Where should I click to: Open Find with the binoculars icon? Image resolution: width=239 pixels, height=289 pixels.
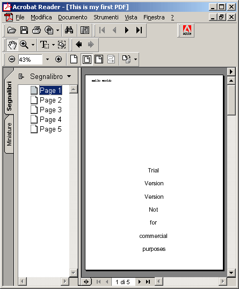tap(69, 30)
